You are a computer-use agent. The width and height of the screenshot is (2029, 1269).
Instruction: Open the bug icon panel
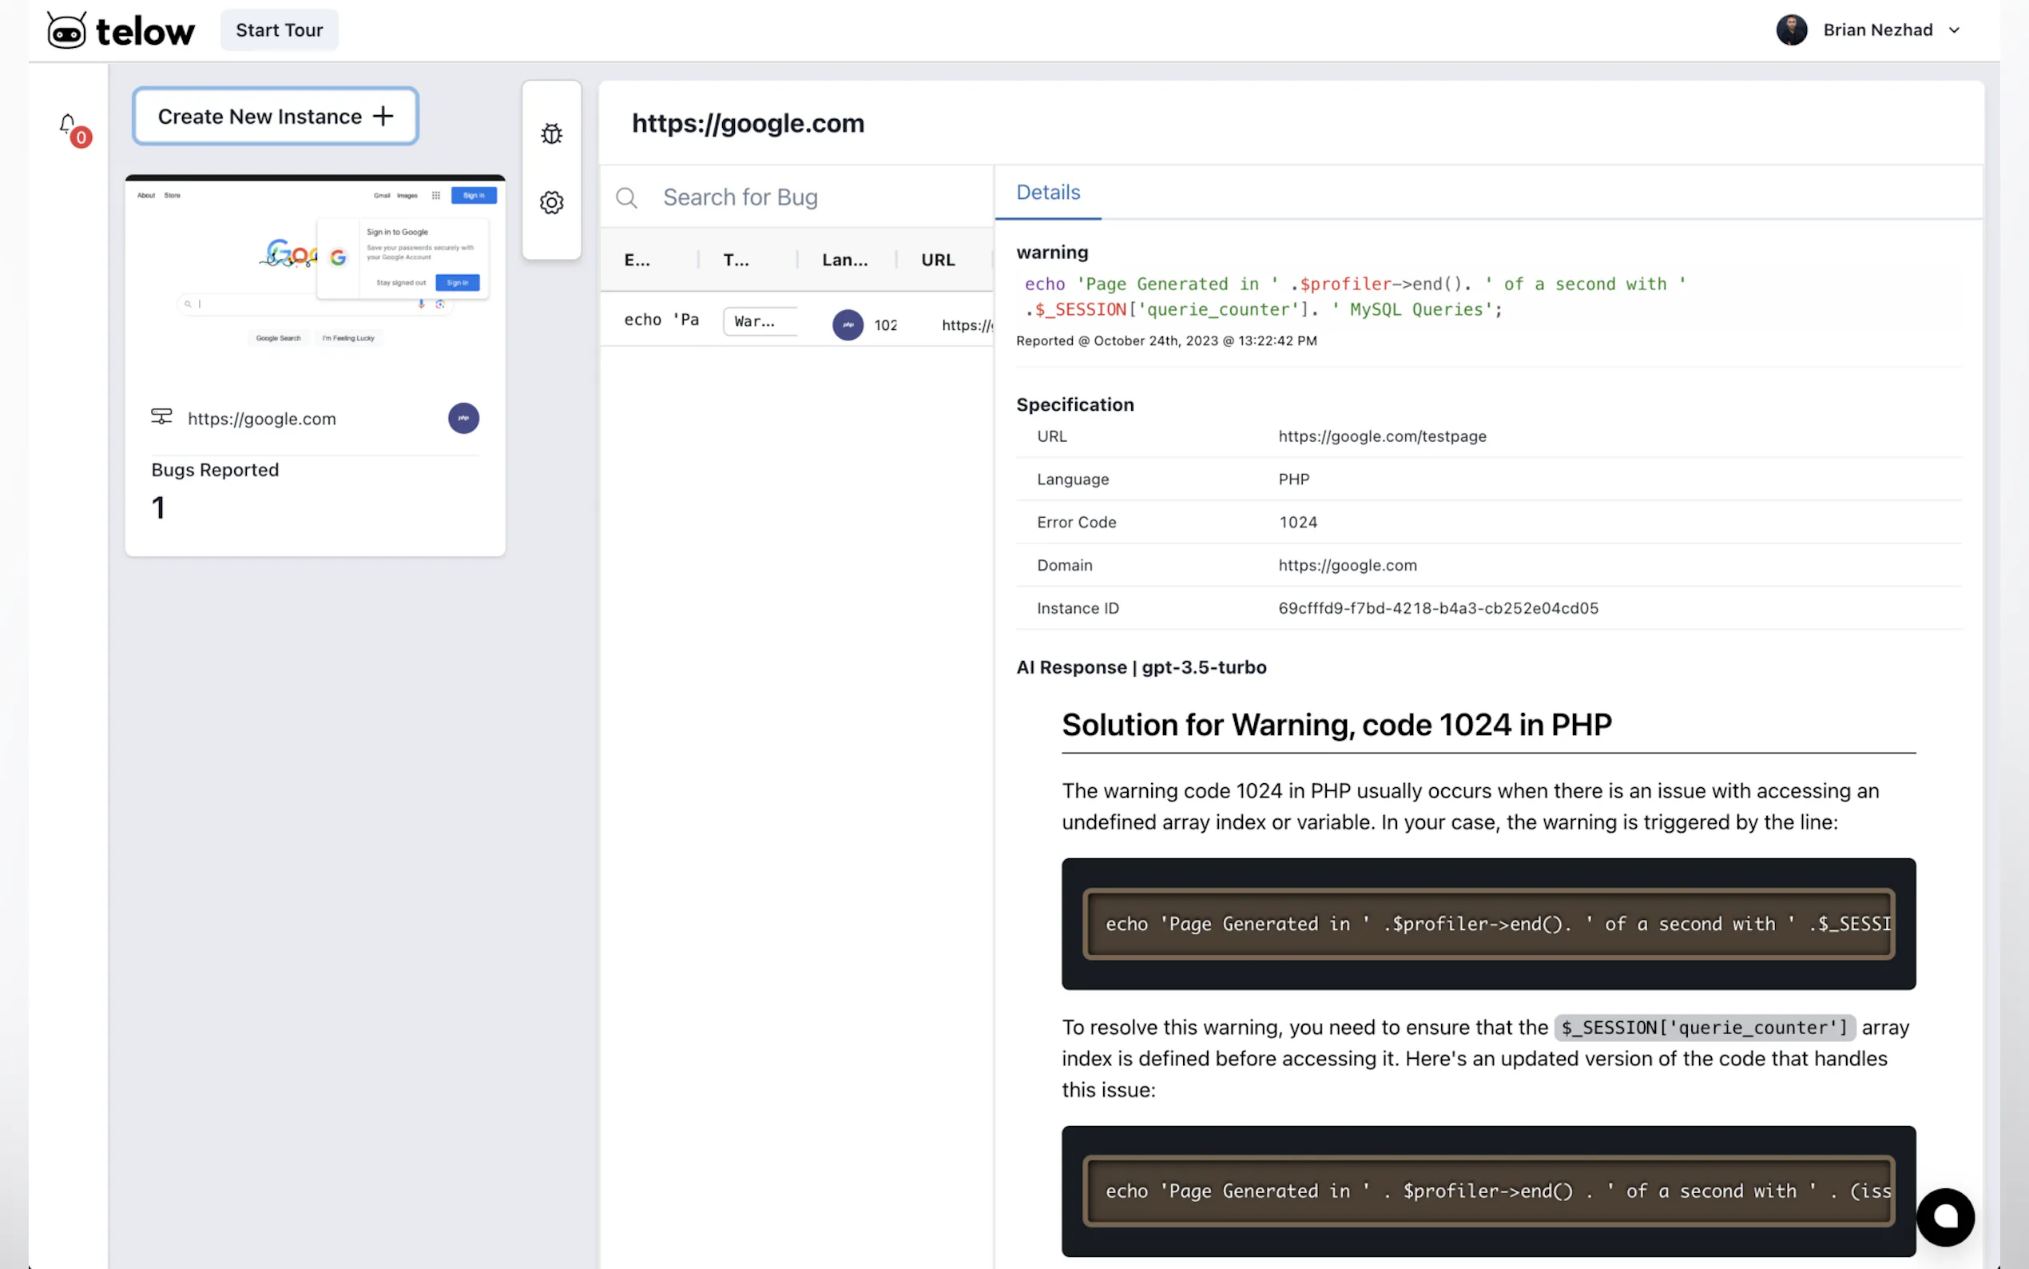click(551, 134)
